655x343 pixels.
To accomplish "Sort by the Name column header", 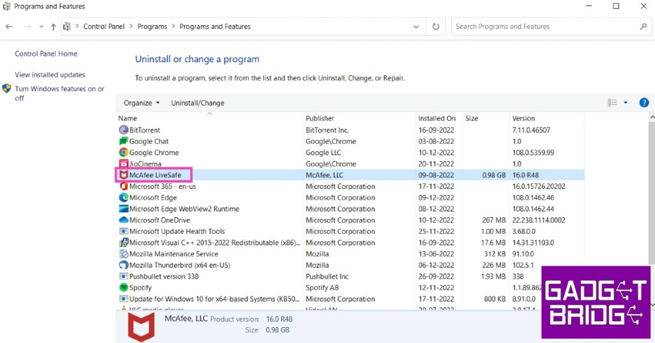I will click(x=209, y=118).
